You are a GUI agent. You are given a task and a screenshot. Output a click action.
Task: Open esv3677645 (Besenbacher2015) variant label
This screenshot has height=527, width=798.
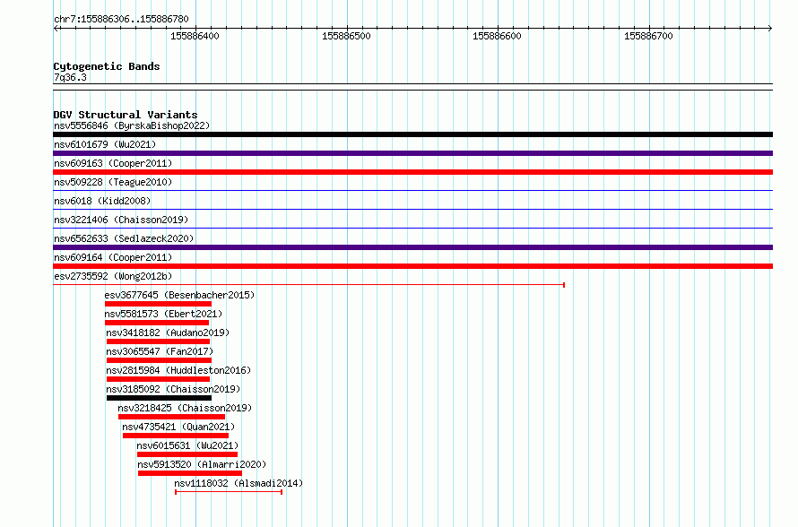click(179, 295)
